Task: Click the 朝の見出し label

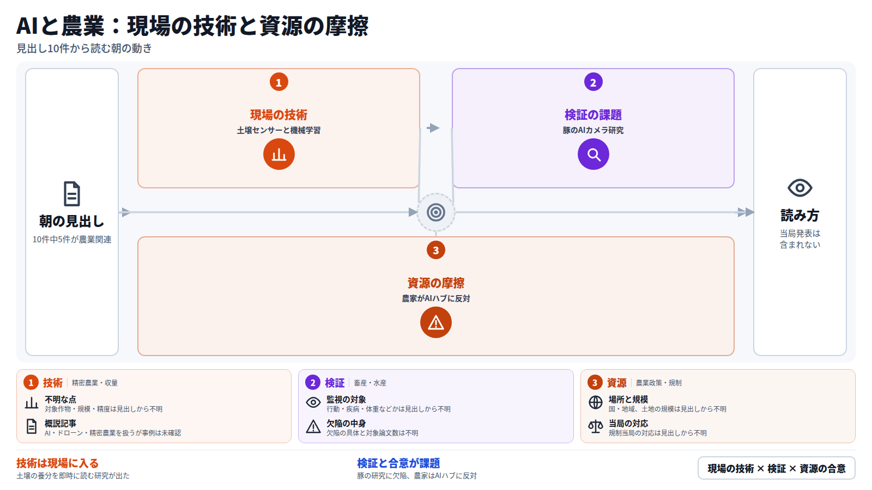Action: pyautogui.click(x=72, y=222)
